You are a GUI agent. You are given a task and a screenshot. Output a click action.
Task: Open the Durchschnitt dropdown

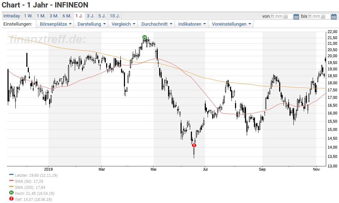tap(157, 24)
